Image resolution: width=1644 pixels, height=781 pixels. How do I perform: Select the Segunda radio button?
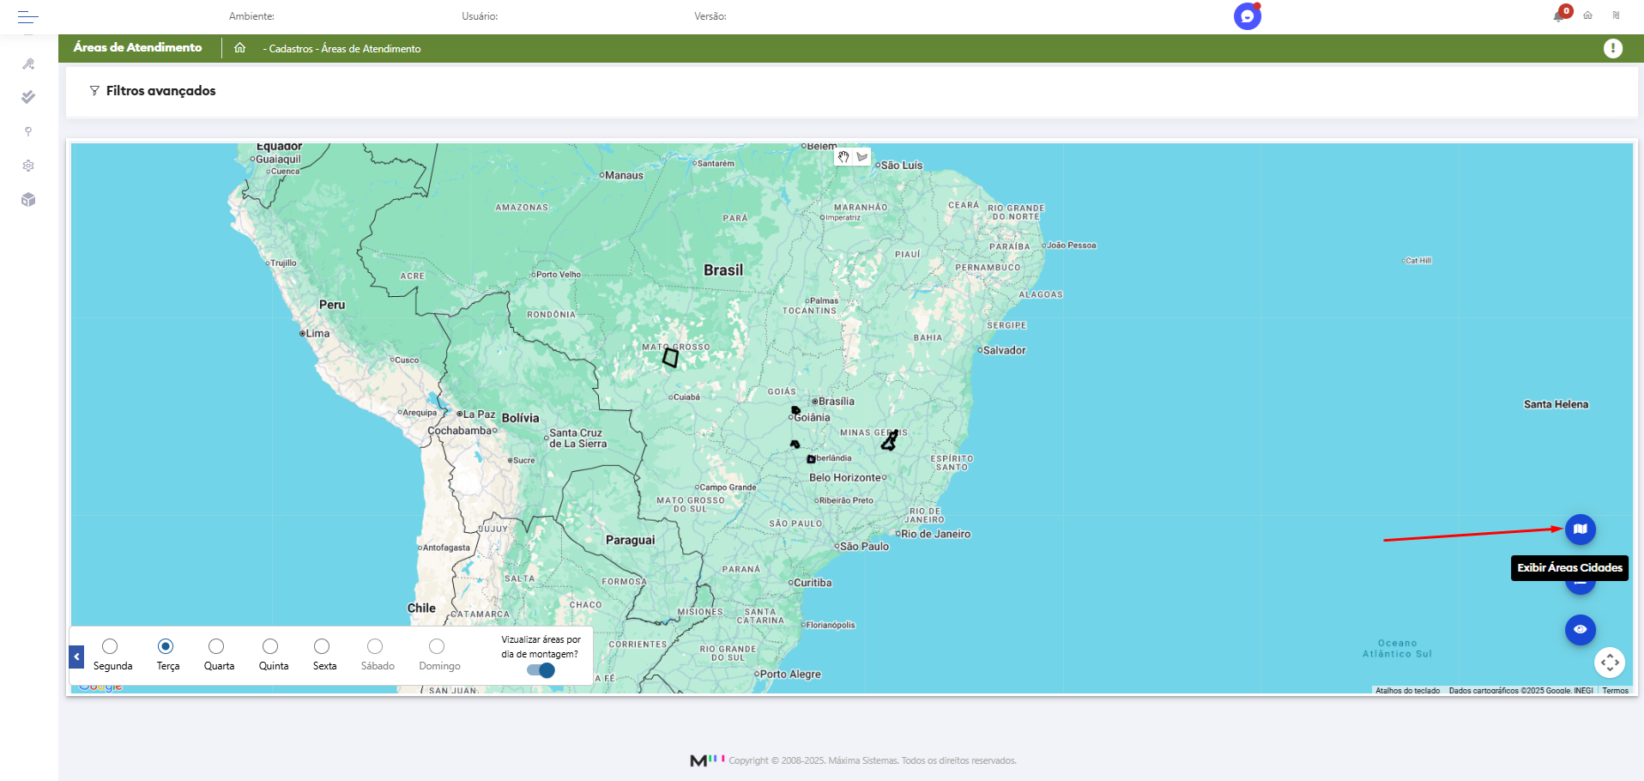click(110, 646)
